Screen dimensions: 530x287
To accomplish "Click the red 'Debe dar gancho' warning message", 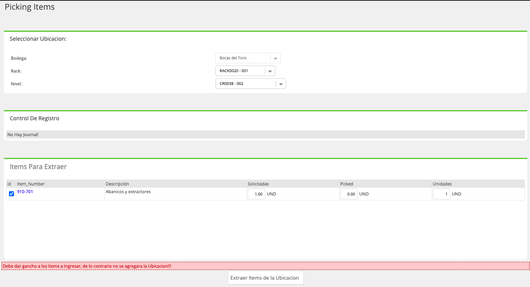I will point(266,266).
